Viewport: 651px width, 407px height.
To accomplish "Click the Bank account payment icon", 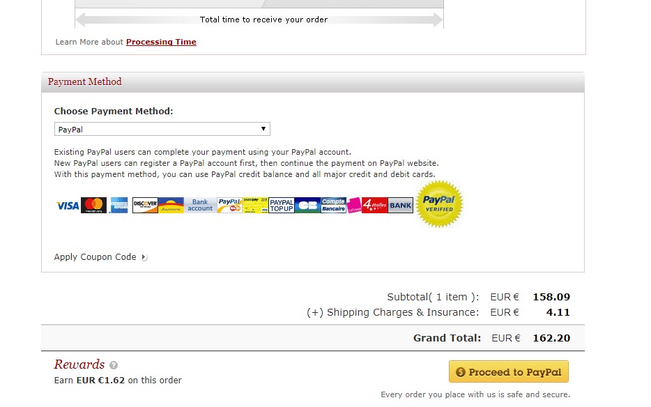I will 200,205.
